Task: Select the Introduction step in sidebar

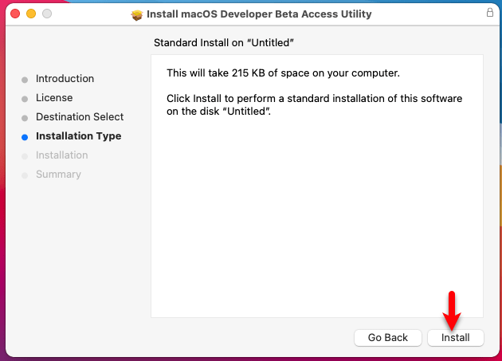Action: coord(65,78)
